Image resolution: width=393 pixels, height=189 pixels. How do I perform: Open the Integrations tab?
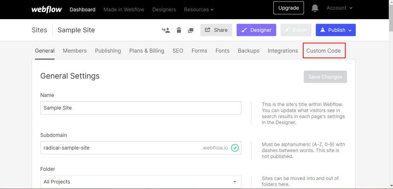(283, 51)
